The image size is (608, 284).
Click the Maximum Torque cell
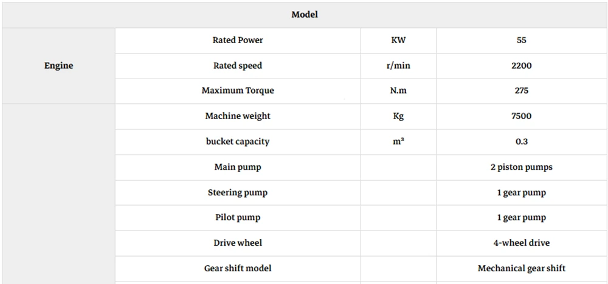238,91
